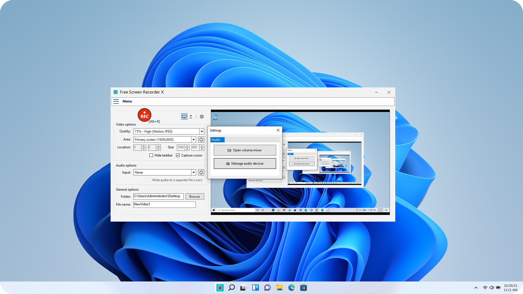This screenshot has width=523, height=294.
Task: Select the Audio tab in Settings
Action: pos(217,140)
